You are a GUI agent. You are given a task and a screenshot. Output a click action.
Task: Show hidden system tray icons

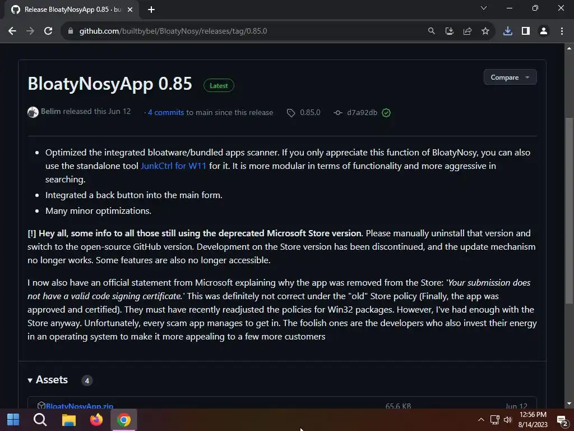pos(481,420)
